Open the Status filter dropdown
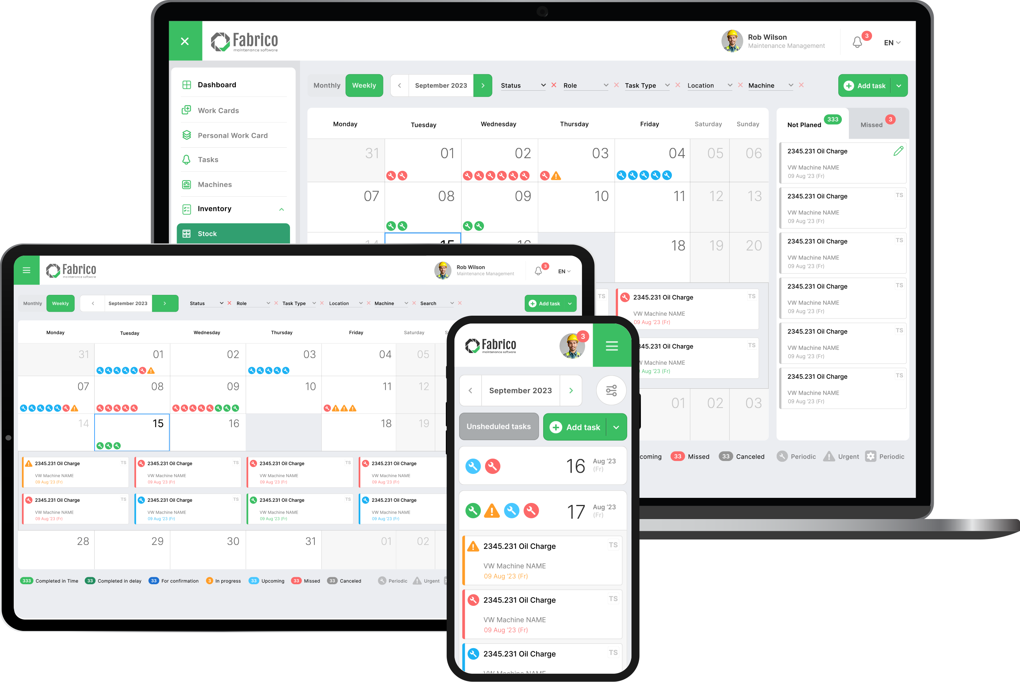Image resolution: width=1020 pixels, height=682 pixels. click(520, 85)
